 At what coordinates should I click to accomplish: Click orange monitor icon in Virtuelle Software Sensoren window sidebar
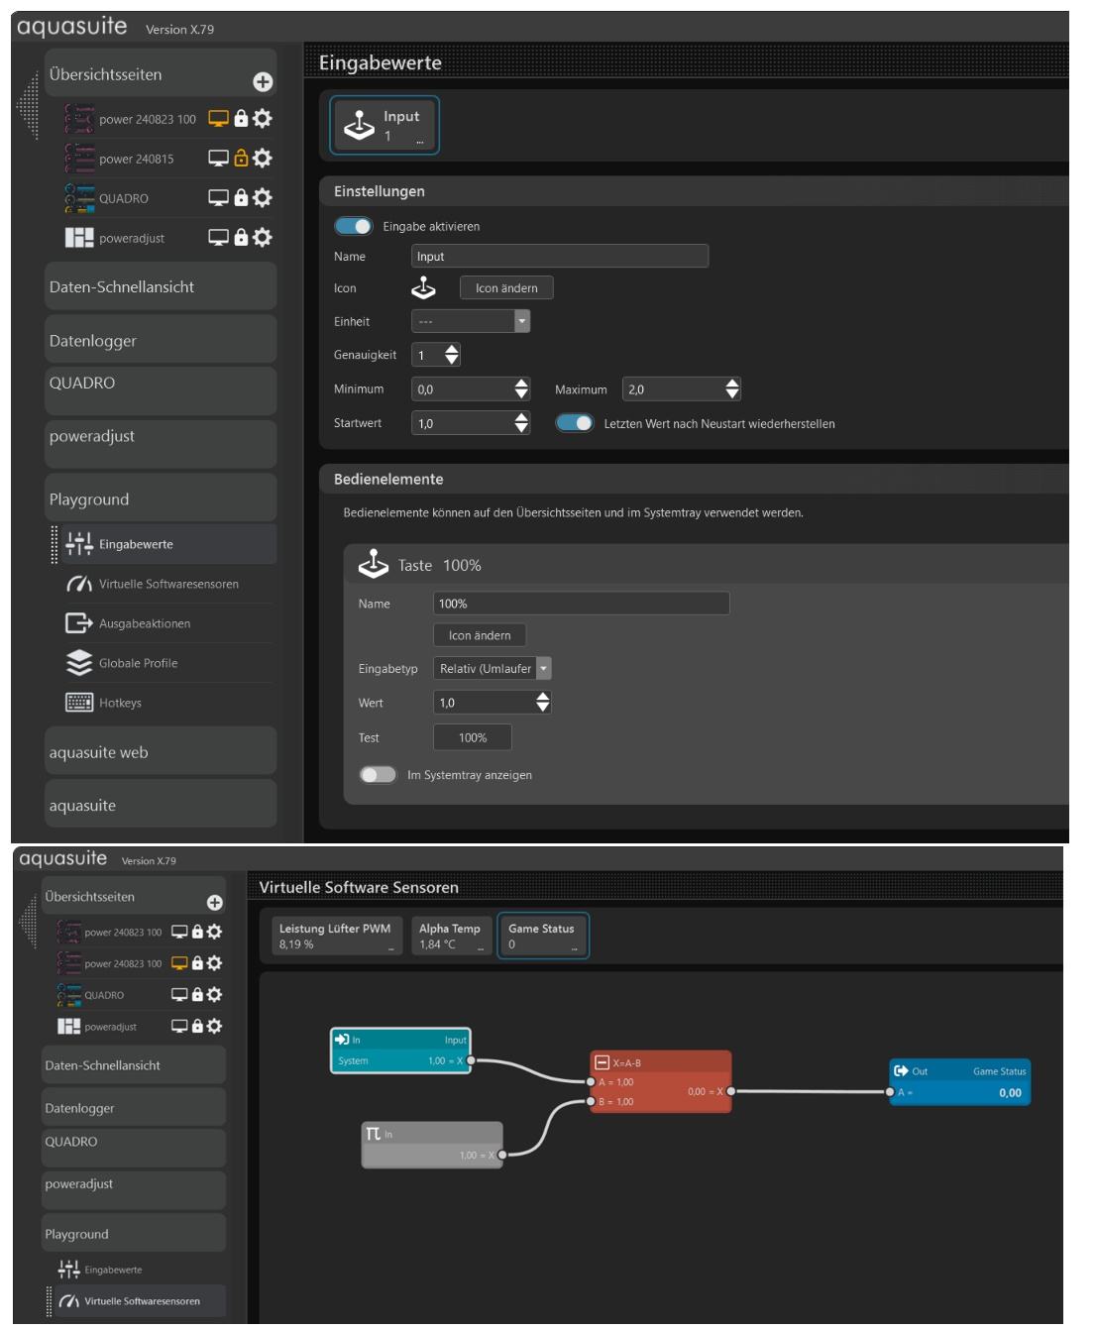[x=179, y=963]
